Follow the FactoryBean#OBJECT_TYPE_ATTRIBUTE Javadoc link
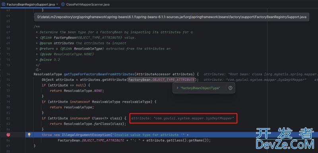Screen dimensions: 318x153 [x=87, y=38]
